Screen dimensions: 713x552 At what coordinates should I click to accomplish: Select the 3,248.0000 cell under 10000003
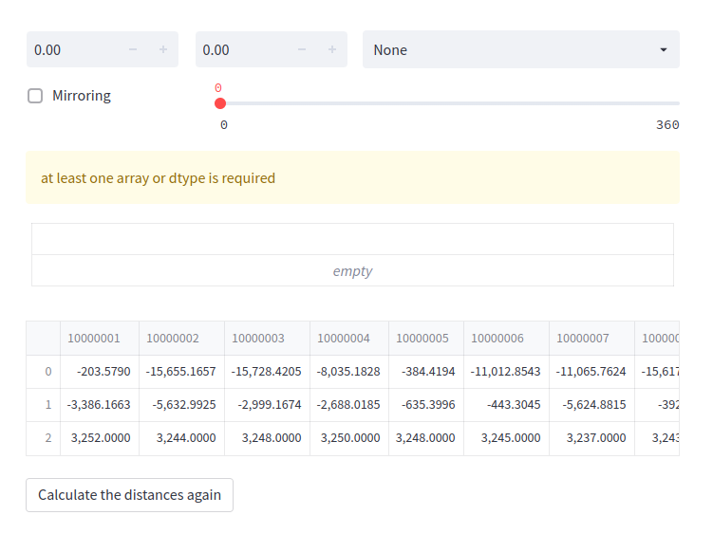click(x=268, y=438)
